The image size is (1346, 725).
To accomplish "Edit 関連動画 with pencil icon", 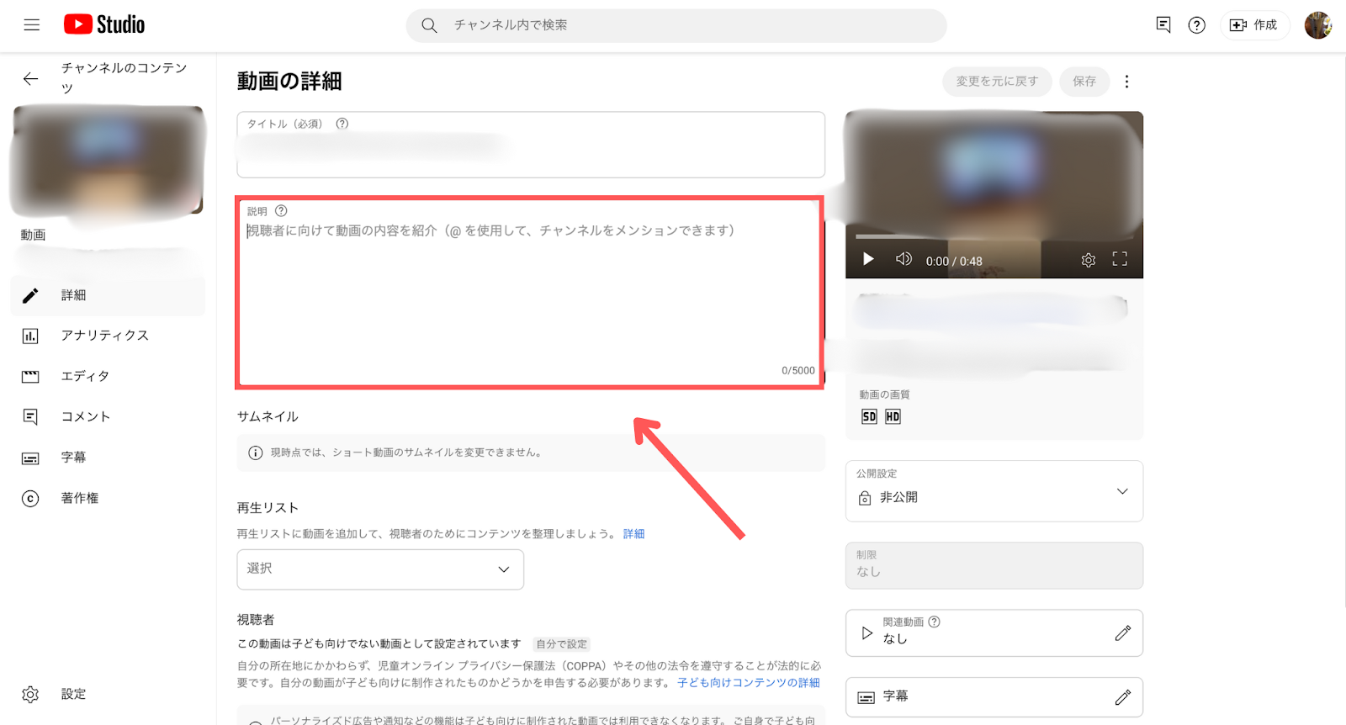I will coord(1122,633).
